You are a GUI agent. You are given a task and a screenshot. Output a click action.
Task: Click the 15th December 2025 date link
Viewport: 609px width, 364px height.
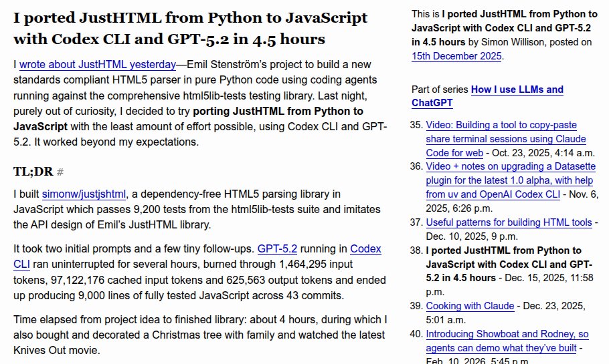point(456,56)
